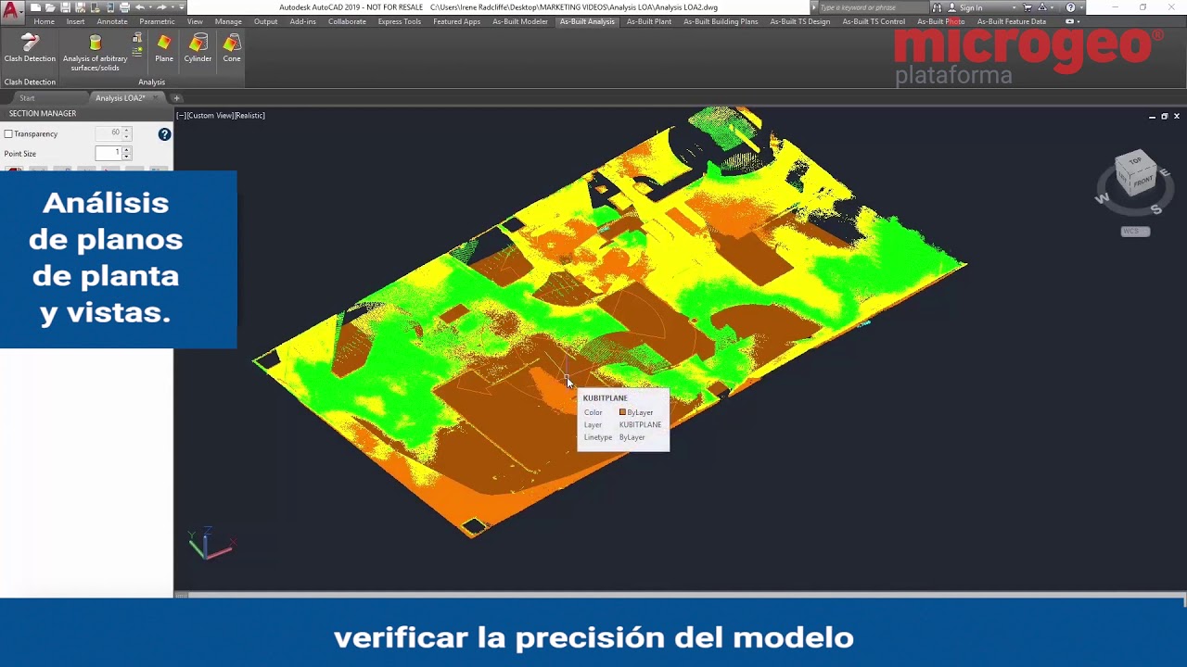Start the Clash Detection tool
The height and width of the screenshot is (667, 1187).
(30, 49)
